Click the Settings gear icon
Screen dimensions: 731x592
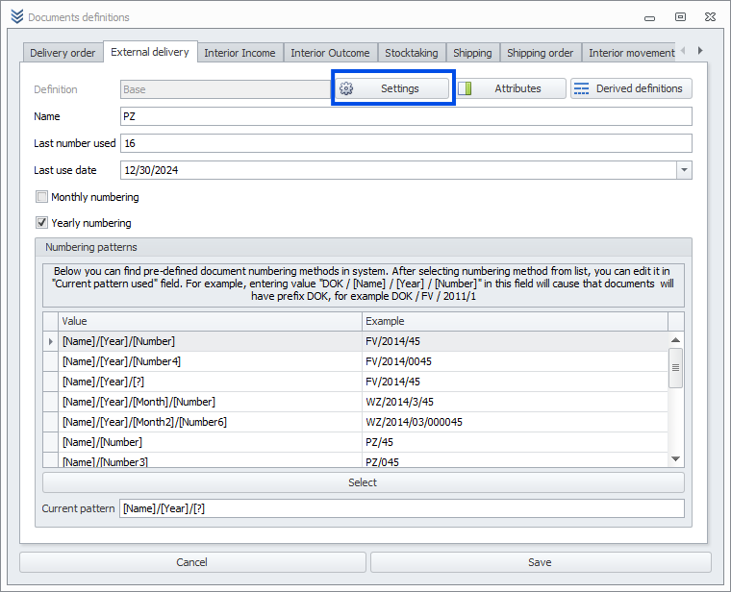346,88
